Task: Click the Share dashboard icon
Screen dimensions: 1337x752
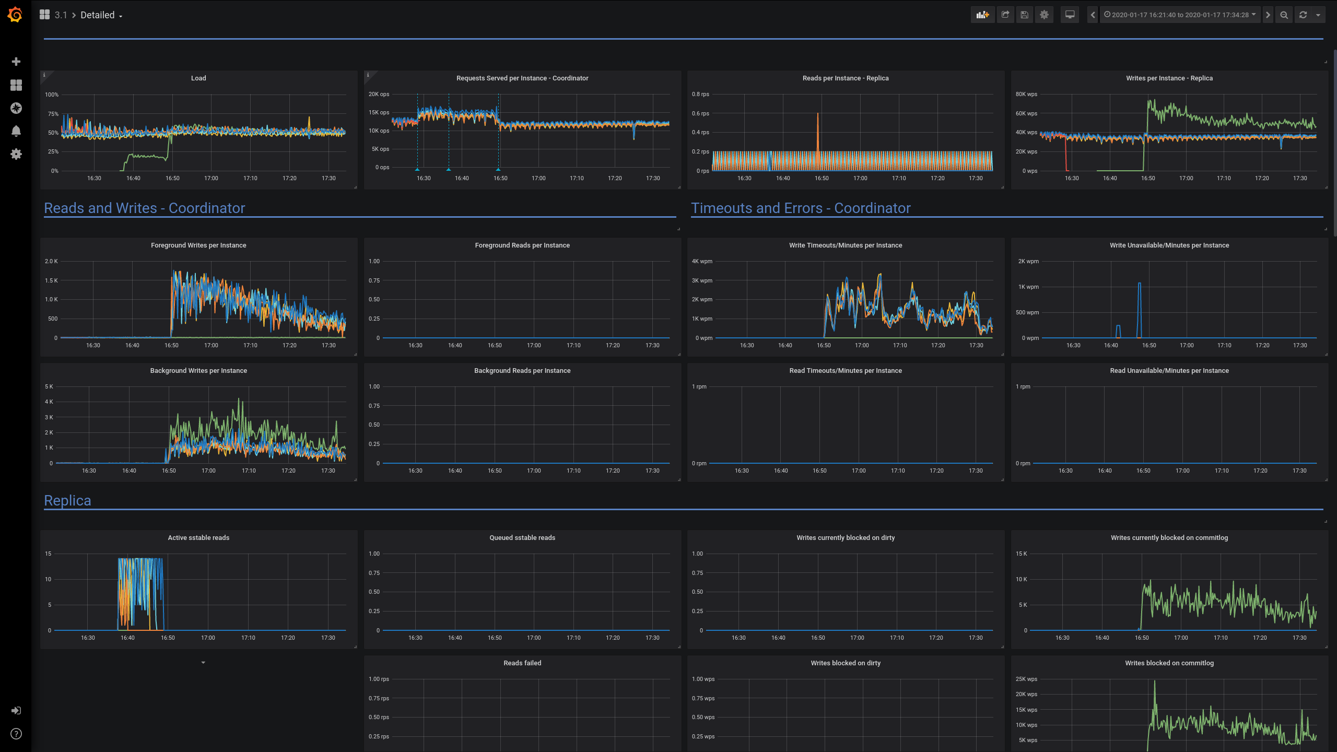Action: point(1005,15)
